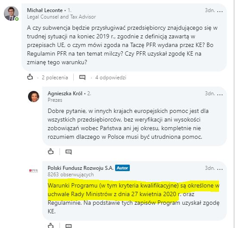Viewport: 235px width, 228px height.
Task: Open Michał Leconte's profile photo
Action: (x=11, y=13)
